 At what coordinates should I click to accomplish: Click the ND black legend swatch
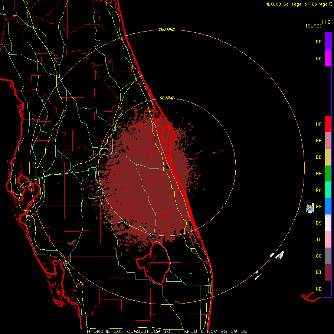(328, 289)
